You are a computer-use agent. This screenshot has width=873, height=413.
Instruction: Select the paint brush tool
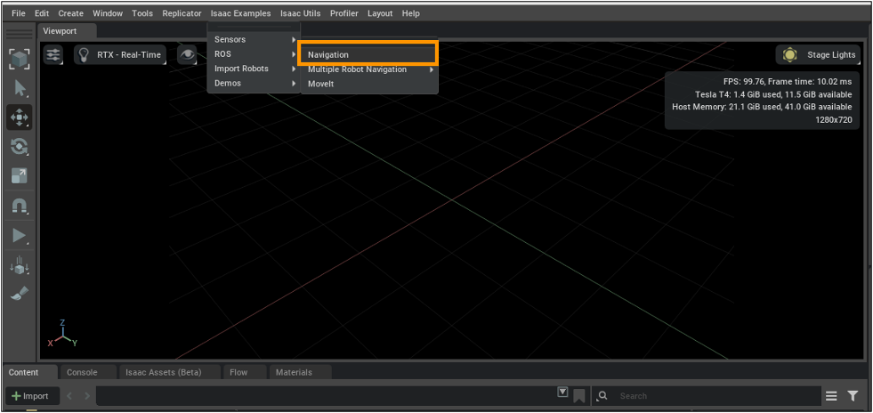[x=20, y=294]
